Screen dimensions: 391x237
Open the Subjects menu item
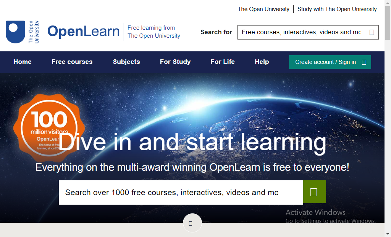point(126,62)
